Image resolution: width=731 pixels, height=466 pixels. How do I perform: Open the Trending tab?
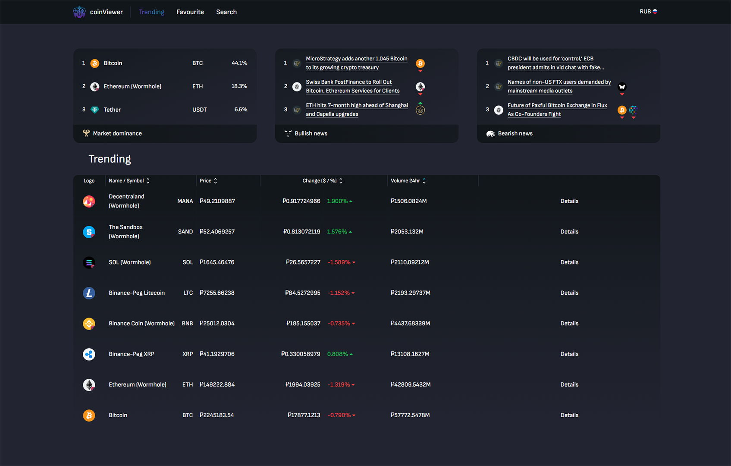tap(151, 12)
